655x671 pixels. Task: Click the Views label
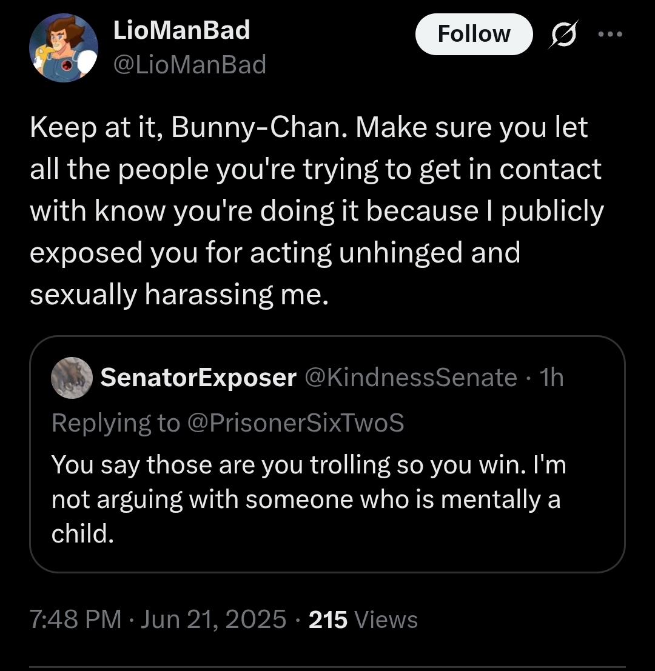386,619
